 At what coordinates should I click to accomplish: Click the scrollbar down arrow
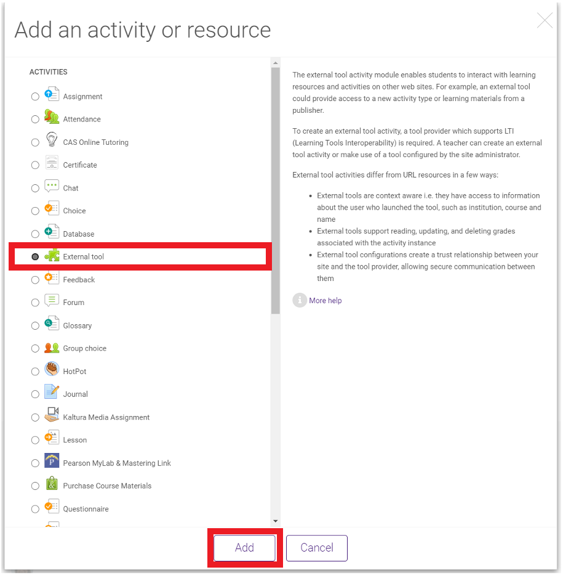point(276,521)
